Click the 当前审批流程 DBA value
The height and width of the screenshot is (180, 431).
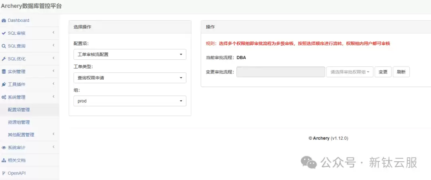point(241,58)
